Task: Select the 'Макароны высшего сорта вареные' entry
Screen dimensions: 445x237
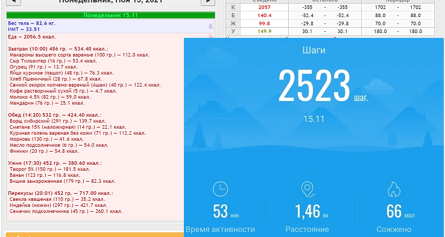Action: click(80, 55)
